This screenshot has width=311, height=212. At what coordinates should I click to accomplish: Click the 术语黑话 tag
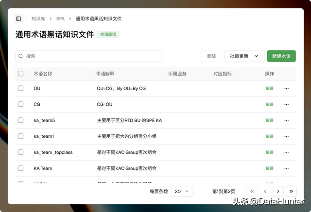[x=108, y=34]
